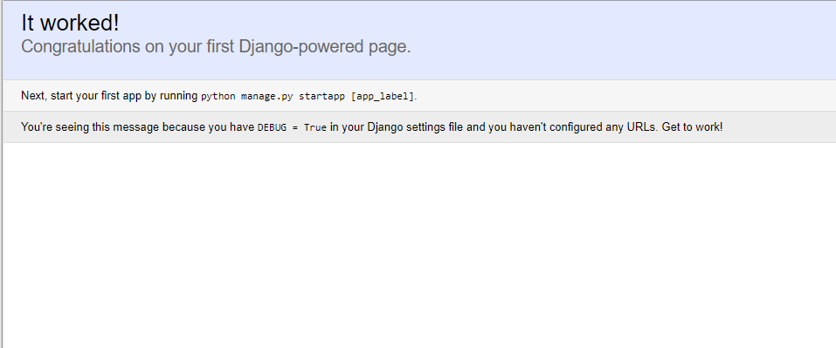This screenshot has height=348, width=836.
Task: Click the 'you haven't configured any URLs' text
Action: pos(572,127)
